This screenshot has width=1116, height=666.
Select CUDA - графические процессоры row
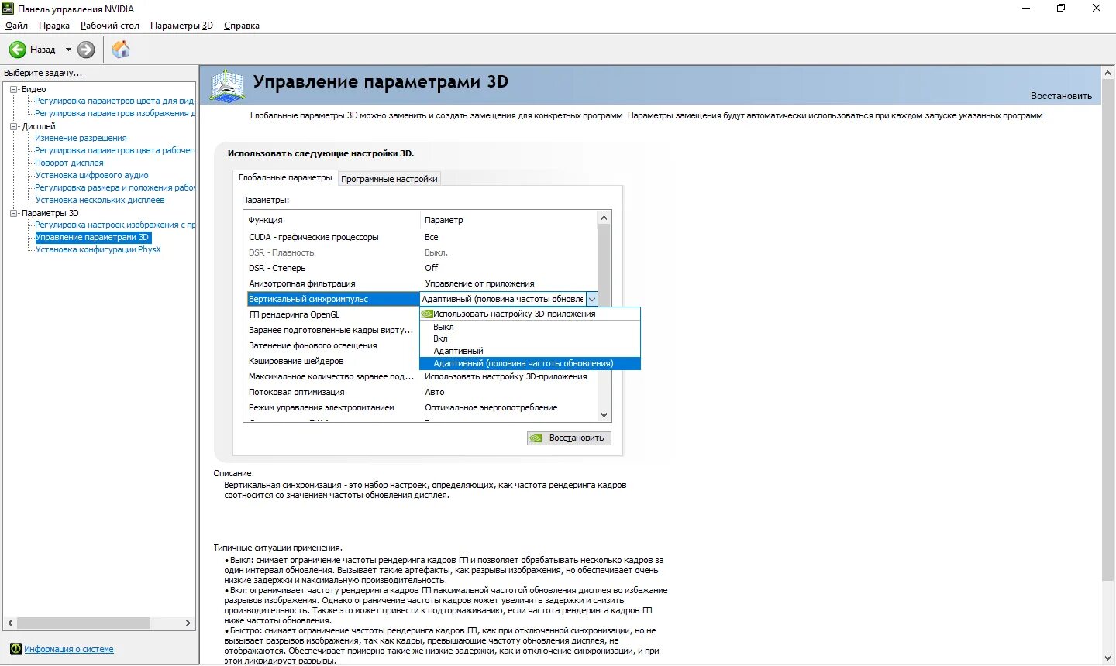coord(421,237)
